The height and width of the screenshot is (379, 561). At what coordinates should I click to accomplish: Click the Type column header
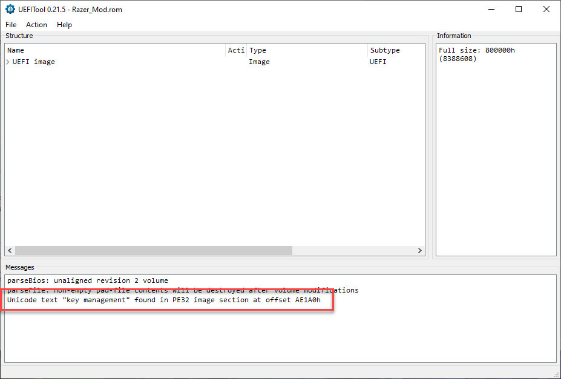(307, 50)
